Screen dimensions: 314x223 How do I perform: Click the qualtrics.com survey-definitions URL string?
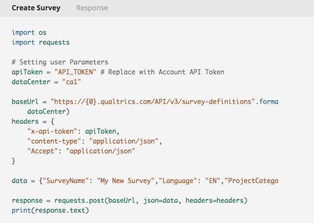pyautogui.click(x=153, y=101)
